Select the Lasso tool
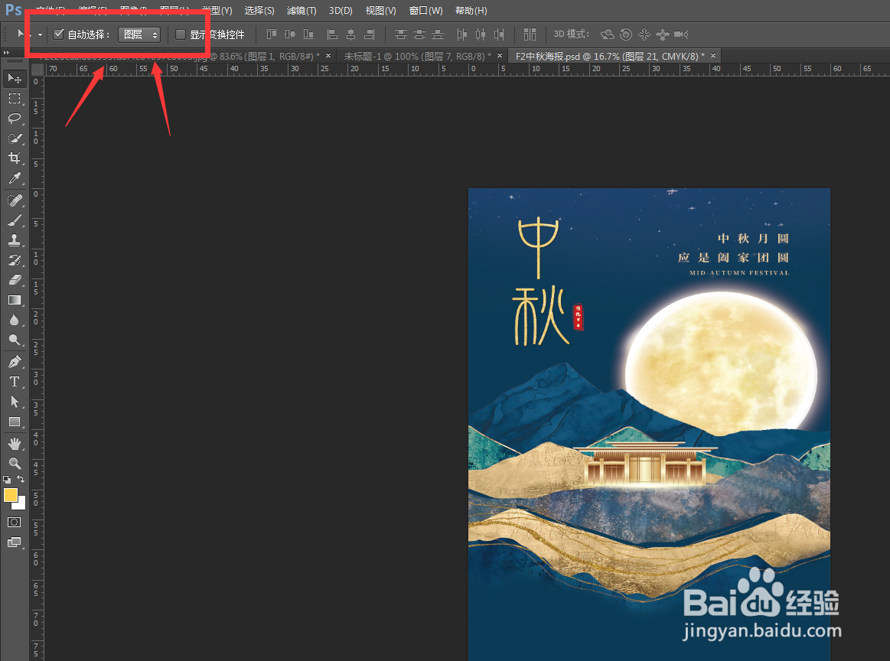Viewport: 890px width, 661px height. 15,118
